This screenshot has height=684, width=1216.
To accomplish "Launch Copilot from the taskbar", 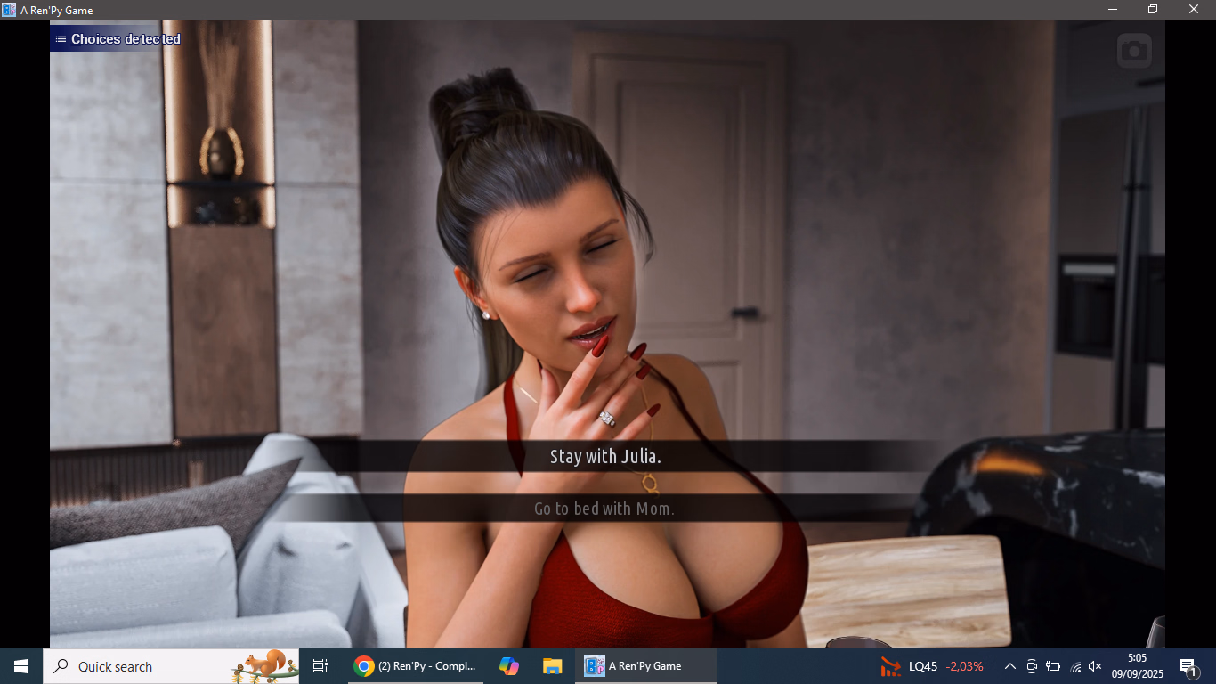I will point(509,666).
